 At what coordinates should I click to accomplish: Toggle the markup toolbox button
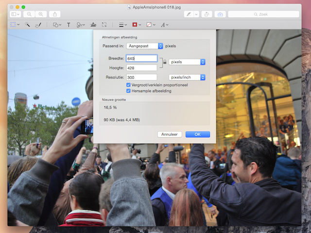[x=220, y=15]
